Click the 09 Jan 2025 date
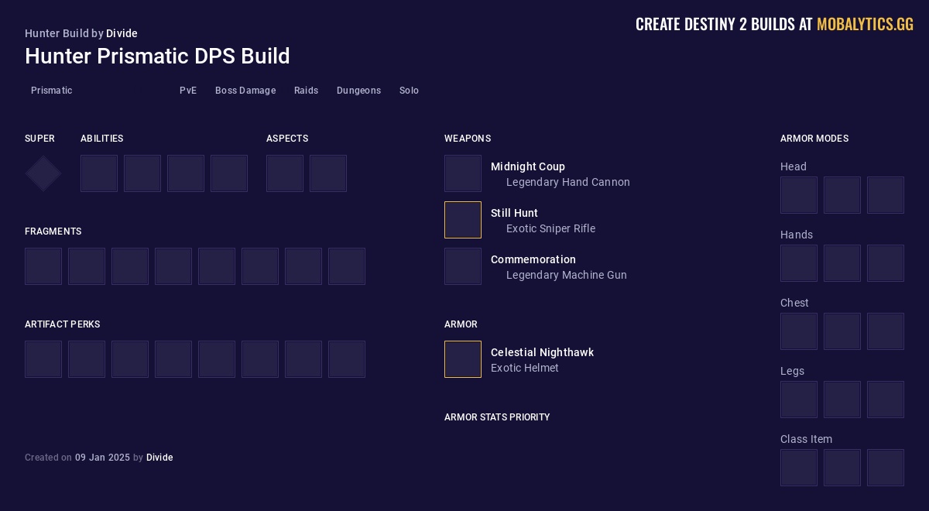The image size is (929, 511). 102,458
